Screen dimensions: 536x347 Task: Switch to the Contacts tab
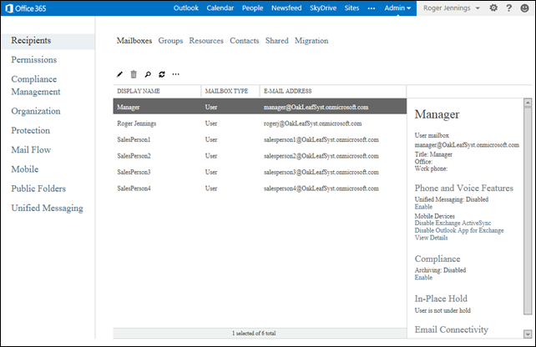coord(245,41)
